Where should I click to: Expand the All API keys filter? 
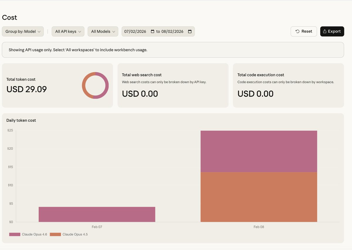tap(68, 31)
